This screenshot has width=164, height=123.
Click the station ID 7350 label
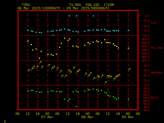click(x=26, y=5)
